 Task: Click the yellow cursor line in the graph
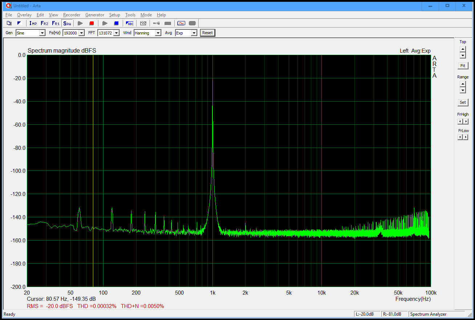coord(93,171)
